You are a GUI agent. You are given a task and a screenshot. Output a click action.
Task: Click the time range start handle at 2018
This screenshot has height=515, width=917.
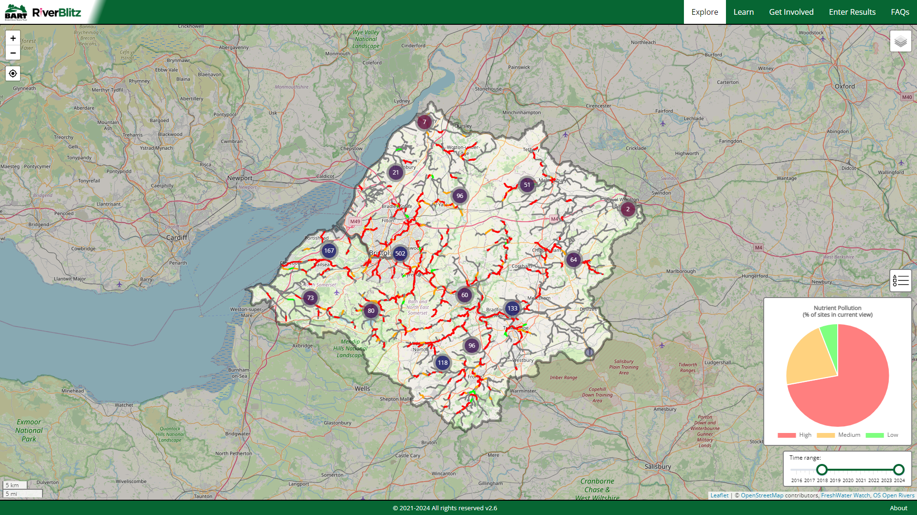pyautogui.click(x=822, y=470)
